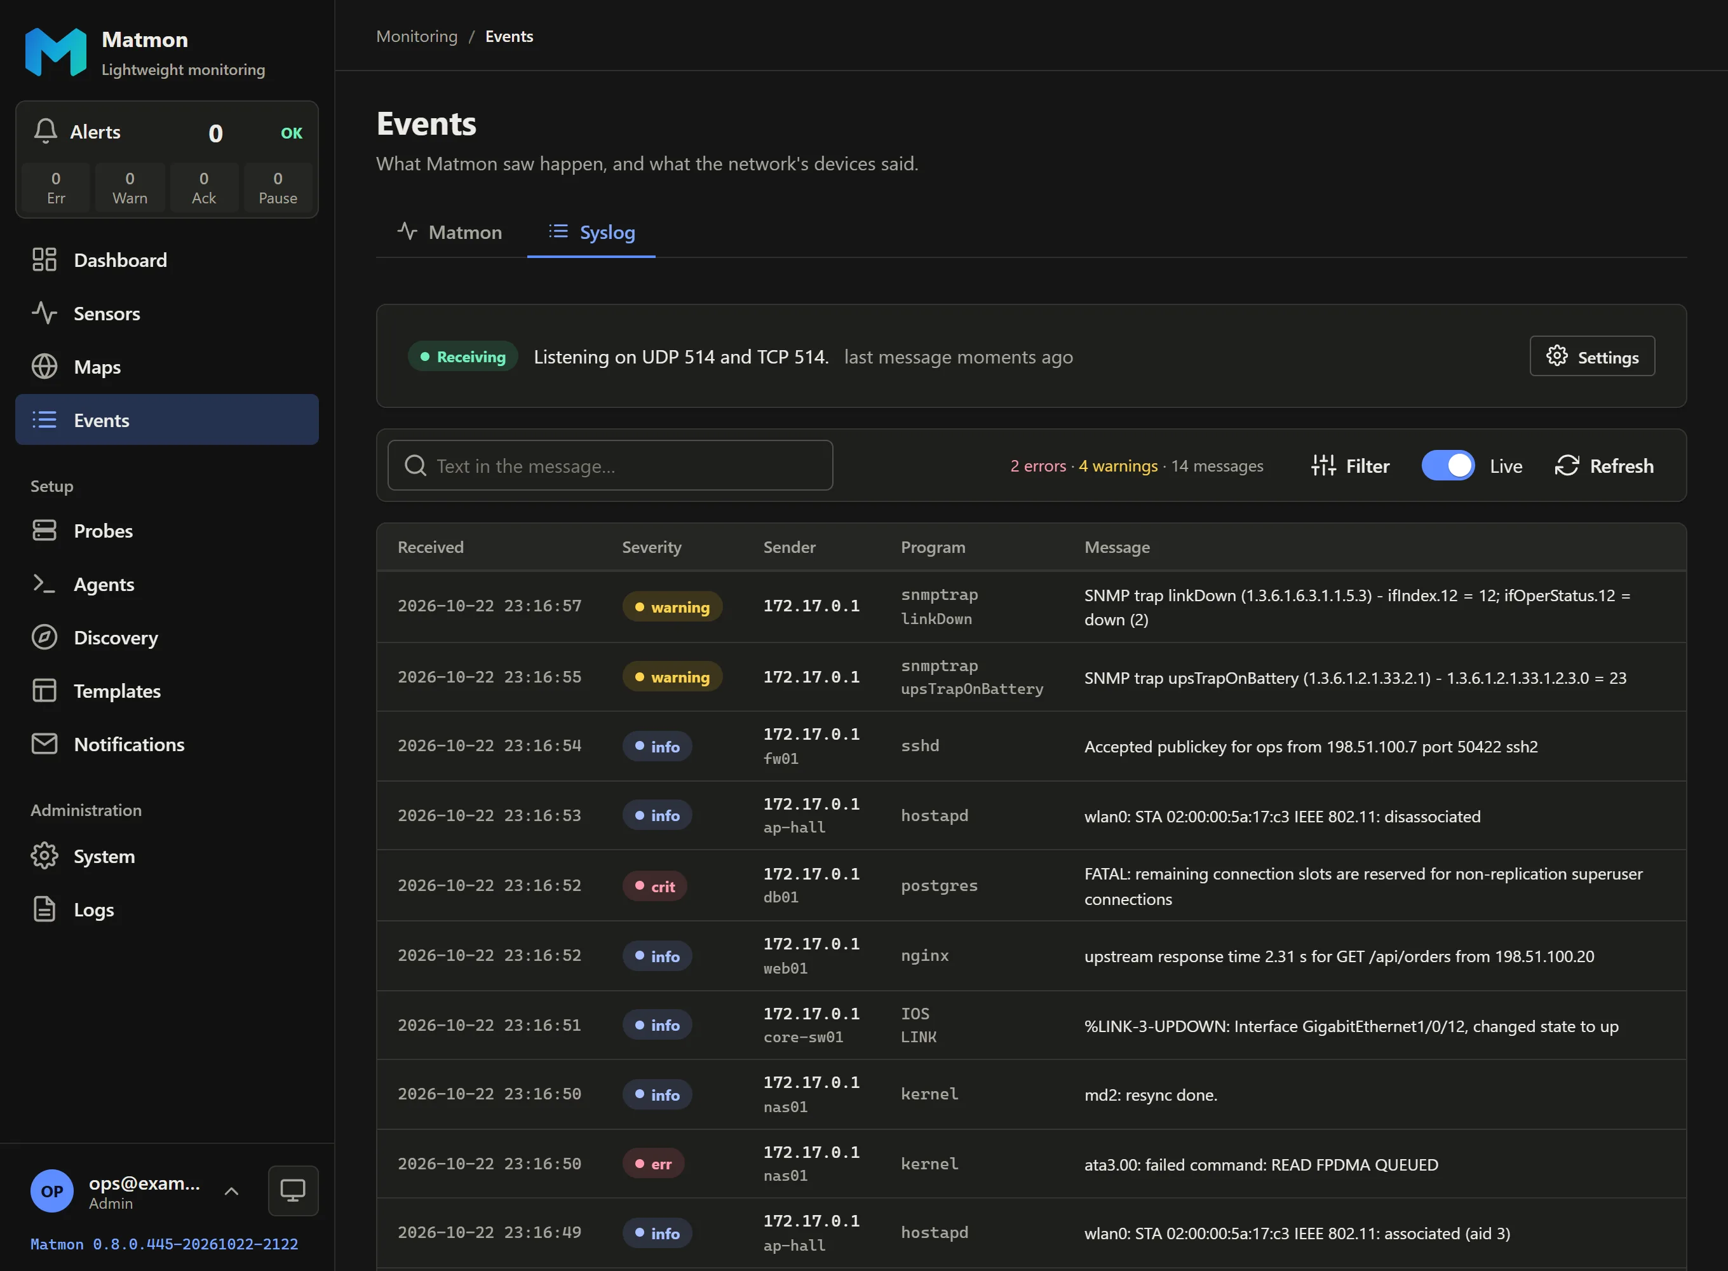Click the err severity badge for kernel

point(654,1164)
